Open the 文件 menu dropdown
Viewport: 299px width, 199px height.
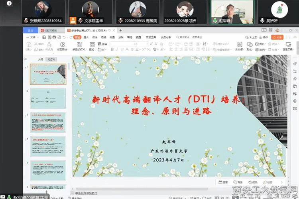[x=33, y=37]
